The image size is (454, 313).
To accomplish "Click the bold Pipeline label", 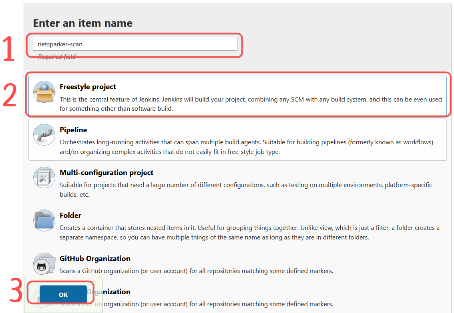I will click(73, 130).
